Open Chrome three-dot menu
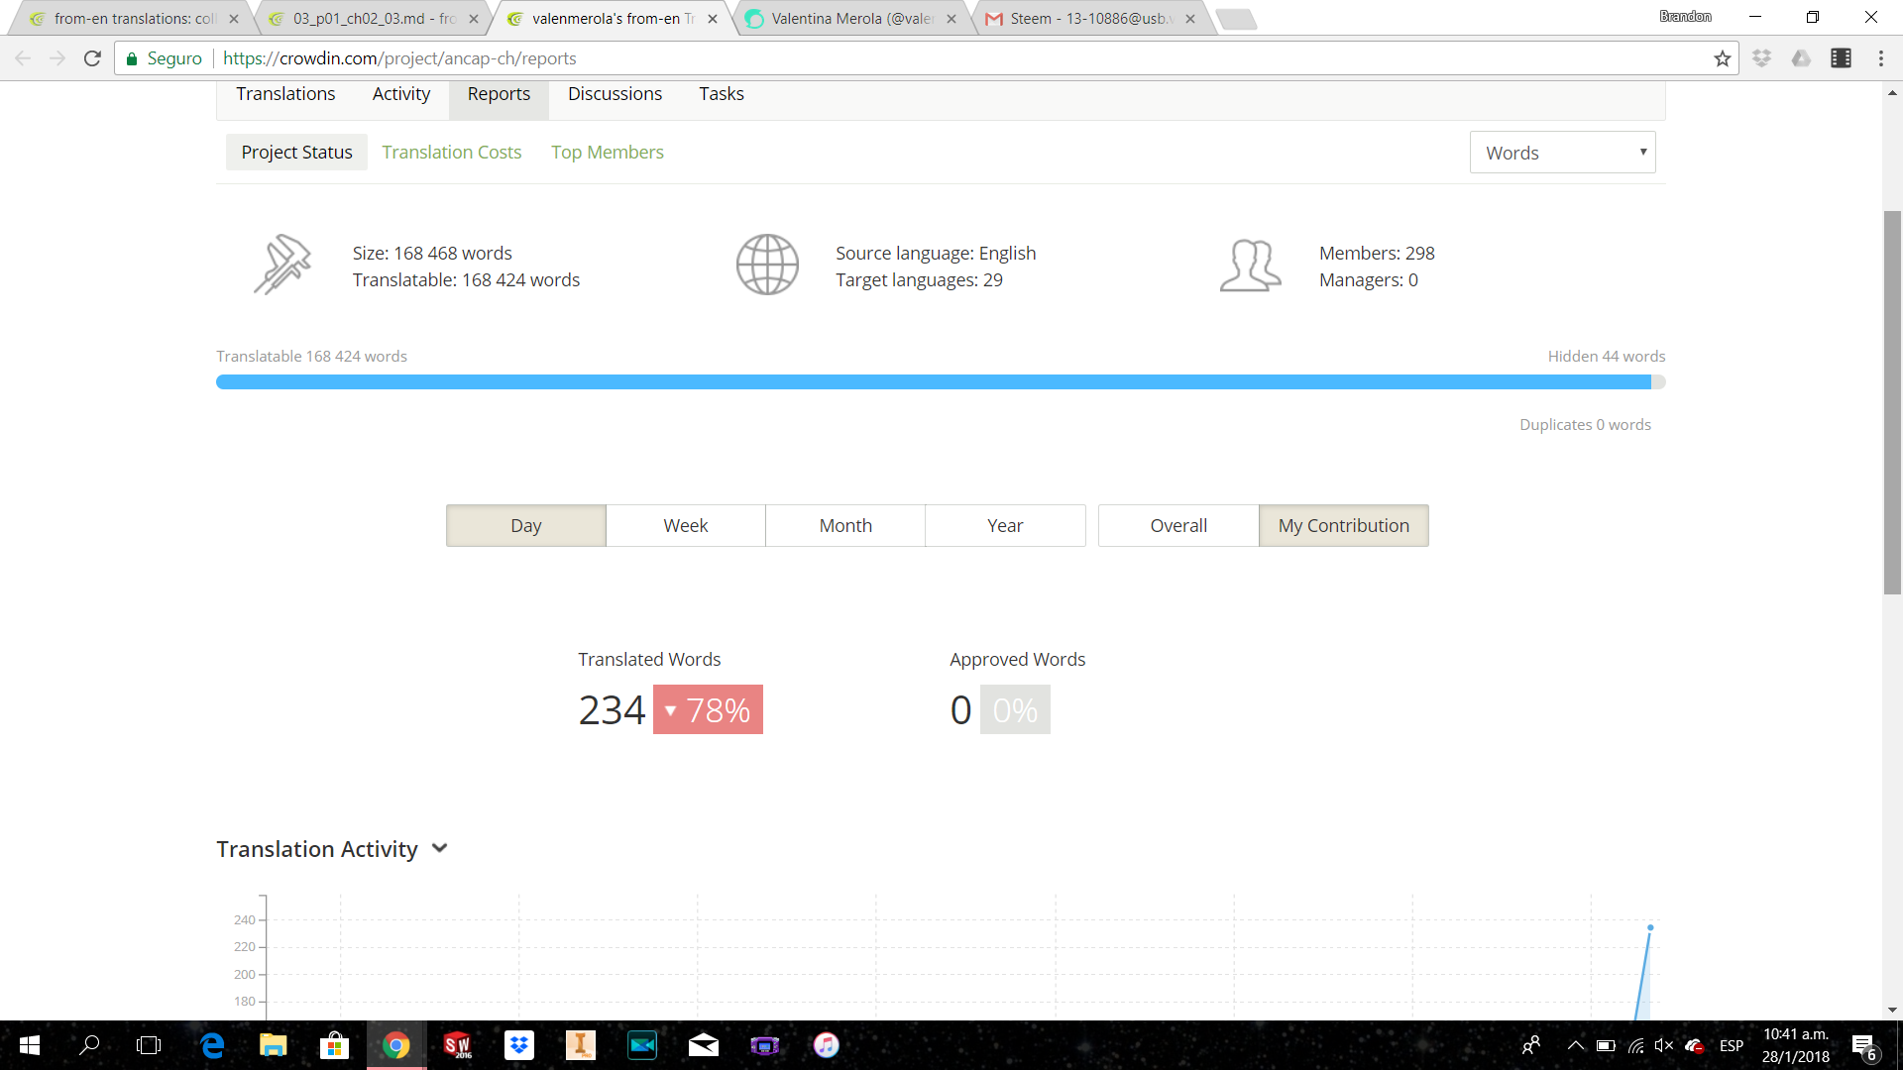Viewport: 1903px width, 1070px height. pyautogui.click(x=1880, y=58)
